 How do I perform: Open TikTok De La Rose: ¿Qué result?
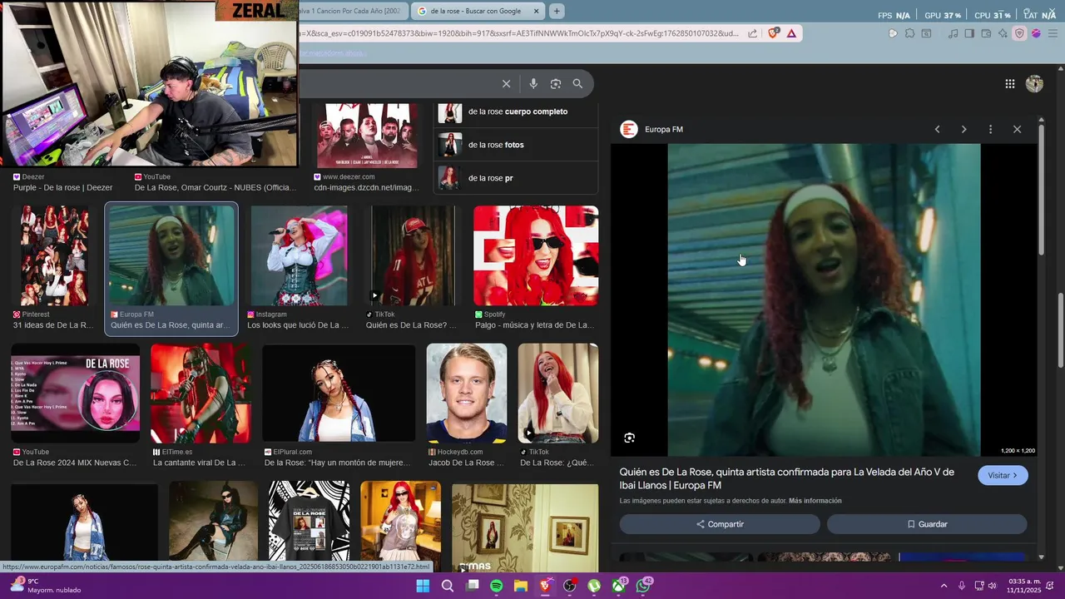tap(557, 405)
